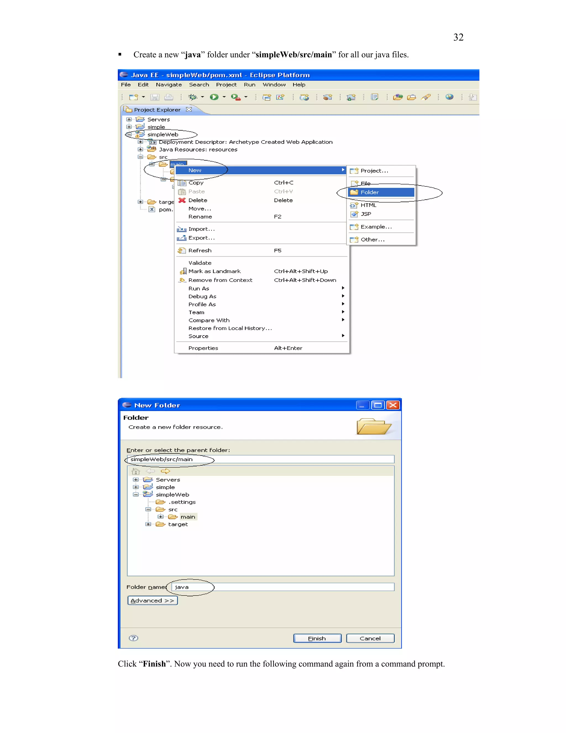Open the Run dropdown arrow in toolbar
Image resolution: width=566 pixels, height=733 pixels.
[224, 97]
